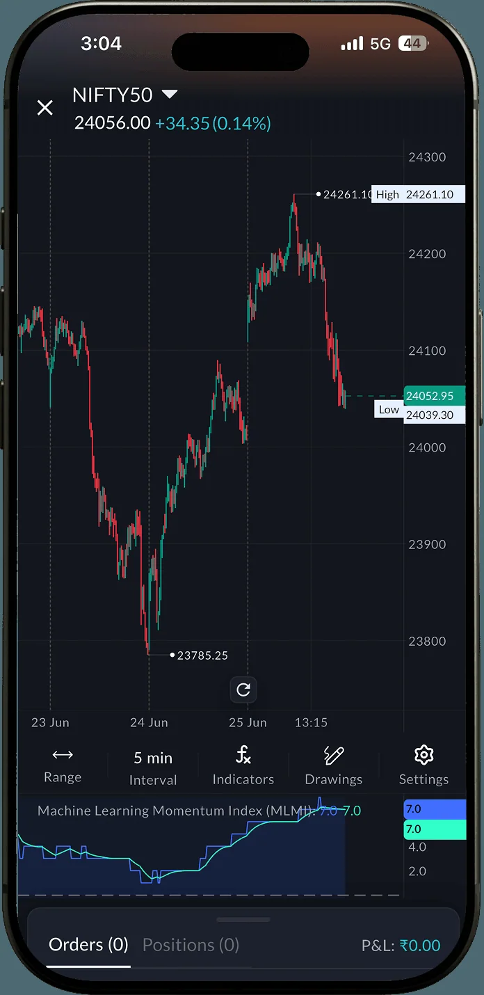Tap the +34.35 (0.14%) change text
This screenshot has width=484, height=995.
[213, 123]
